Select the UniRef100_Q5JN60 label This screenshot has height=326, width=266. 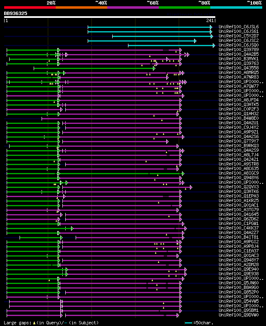[239, 283]
